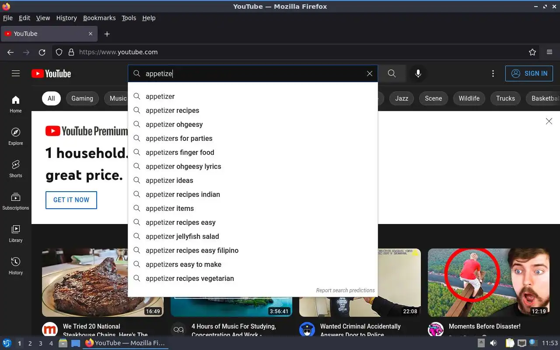The image size is (560, 350).
Task: Select 'appetizer ohgeesy lyrics' suggestion
Action: (253, 166)
